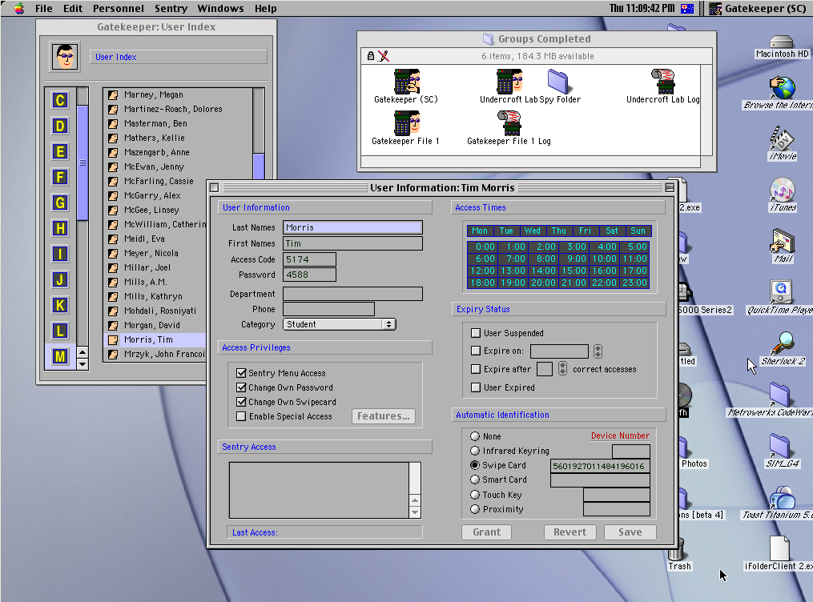
Task: Click the Access Code field 5174
Action: pyautogui.click(x=309, y=259)
